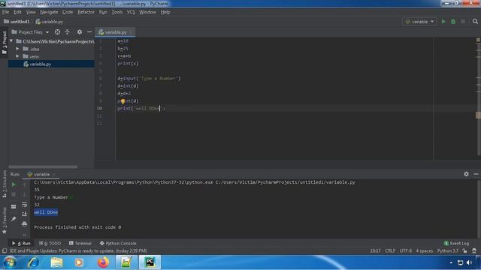The width and height of the screenshot is (481, 270).
Task: Close the variable.py editor tab
Action: 131,32
